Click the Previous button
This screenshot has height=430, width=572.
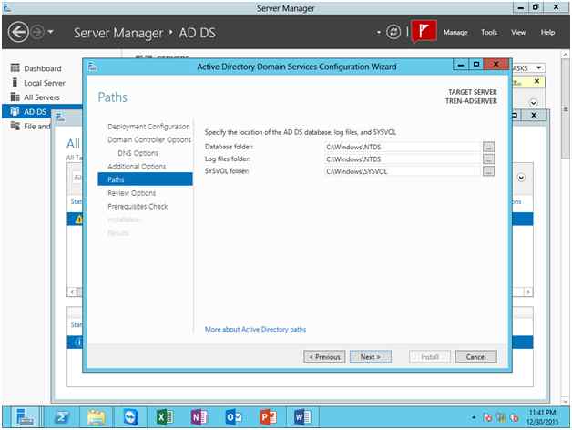(324, 356)
